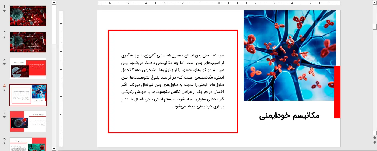The height and width of the screenshot is (151, 377).
Task: Select slide 5 thumbnail
Action: pyautogui.click(x=28, y=121)
